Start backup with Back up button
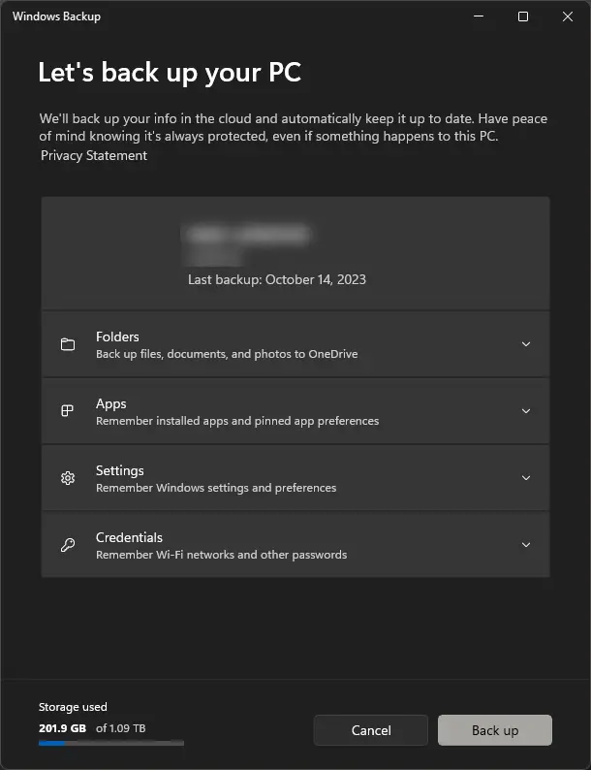The height and width of the screenshot is (770, 591). (495, 730)
